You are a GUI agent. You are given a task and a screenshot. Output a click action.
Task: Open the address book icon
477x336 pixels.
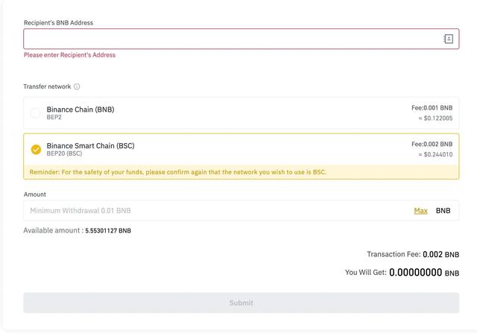point(448,39)
